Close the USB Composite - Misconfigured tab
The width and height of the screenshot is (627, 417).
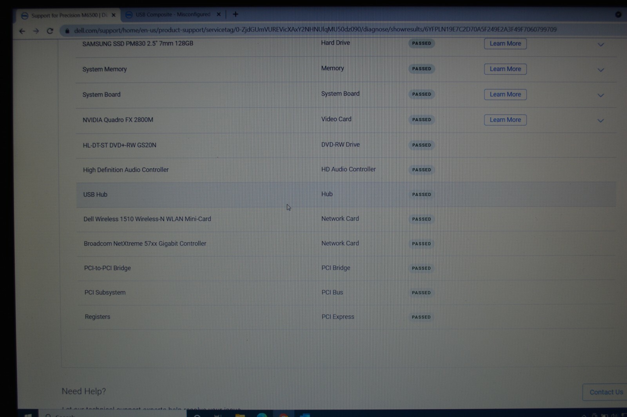pos(219,14)
